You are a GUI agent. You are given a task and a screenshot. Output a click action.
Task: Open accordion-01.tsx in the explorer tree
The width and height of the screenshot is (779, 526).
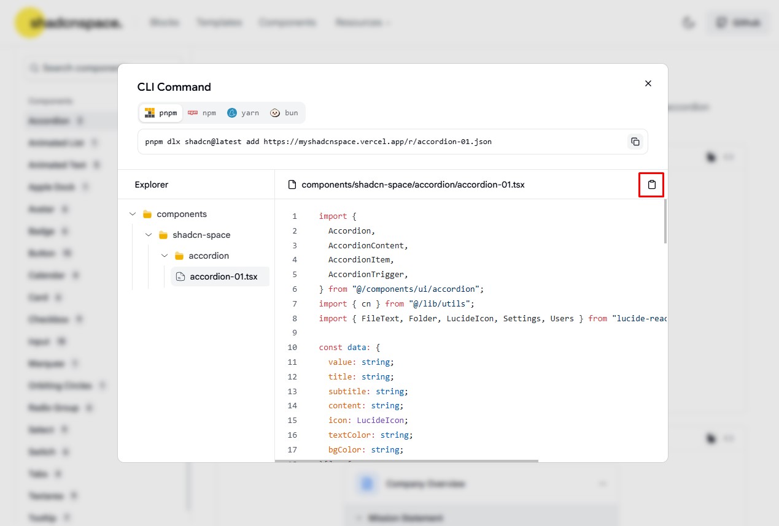point(223,276)
